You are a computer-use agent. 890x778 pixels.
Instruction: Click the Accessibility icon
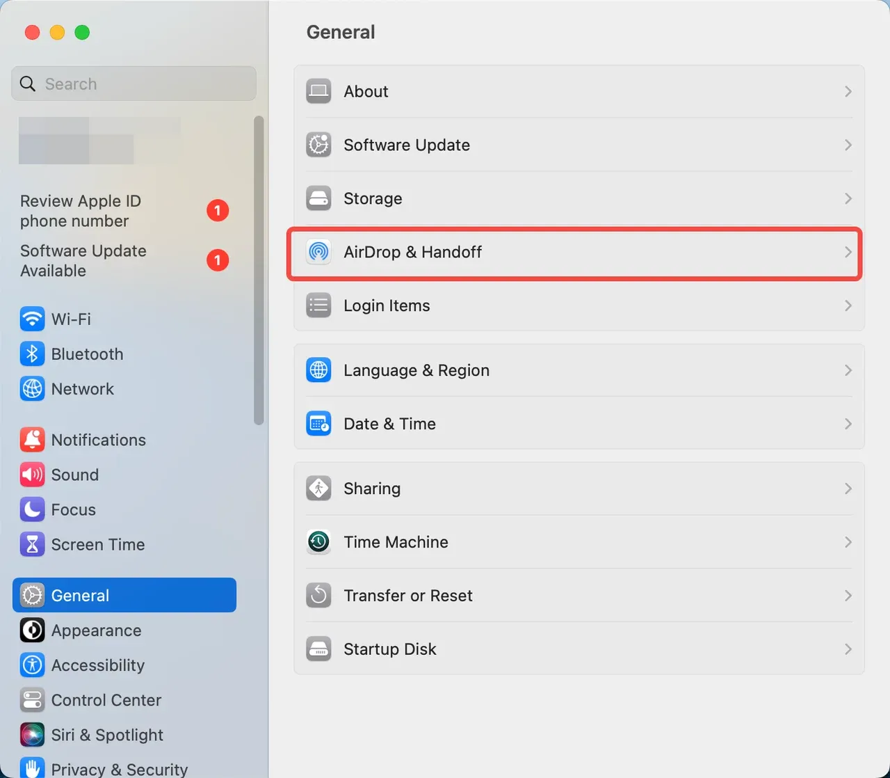tap(32, 665)
